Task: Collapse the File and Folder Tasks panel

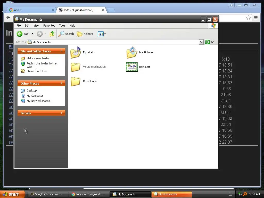Action: pos(61,51)
